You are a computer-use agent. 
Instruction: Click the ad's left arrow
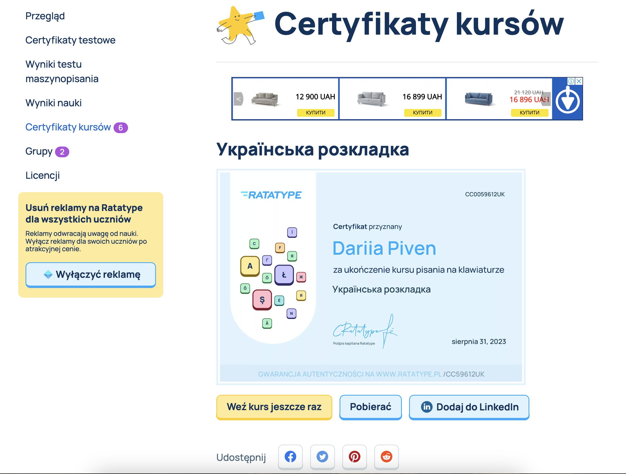[238, 99]
